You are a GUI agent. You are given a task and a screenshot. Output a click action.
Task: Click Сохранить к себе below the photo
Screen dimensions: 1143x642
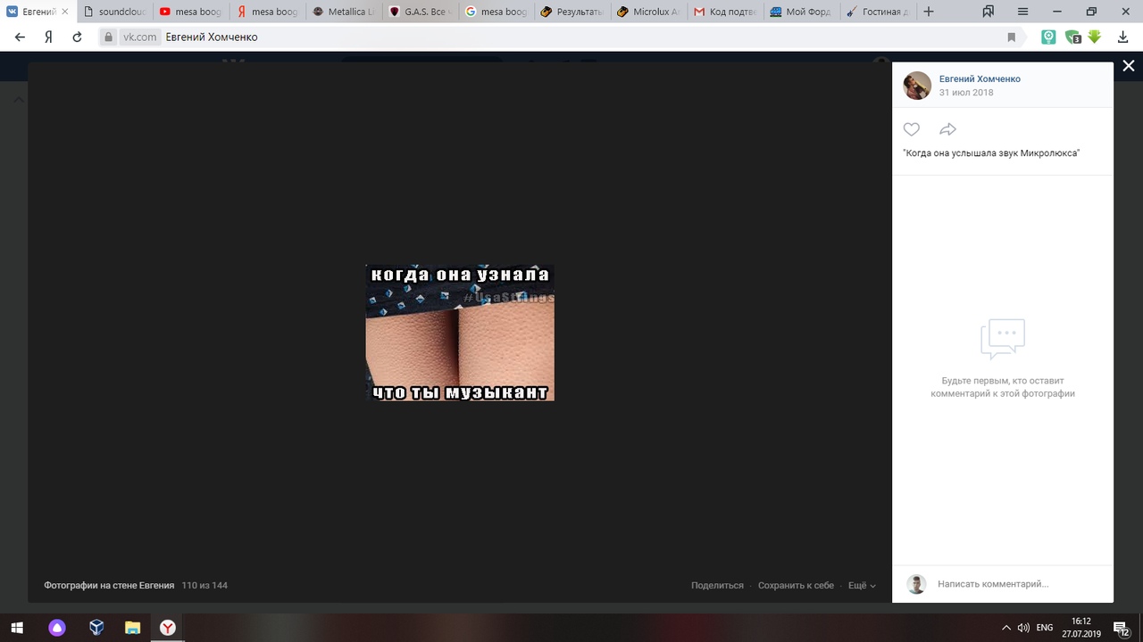pyautogui.click(x=796, y=585)
